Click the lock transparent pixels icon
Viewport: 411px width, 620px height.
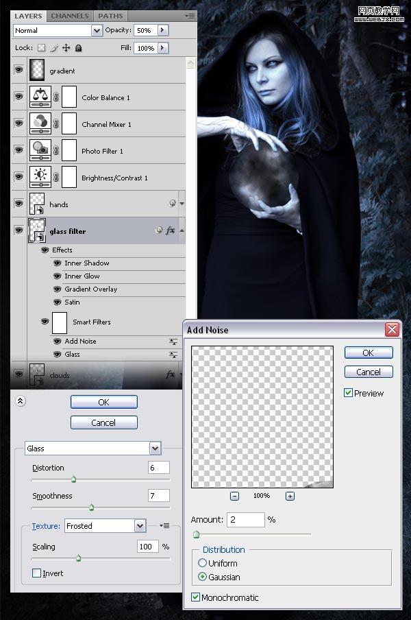[42, 48]
